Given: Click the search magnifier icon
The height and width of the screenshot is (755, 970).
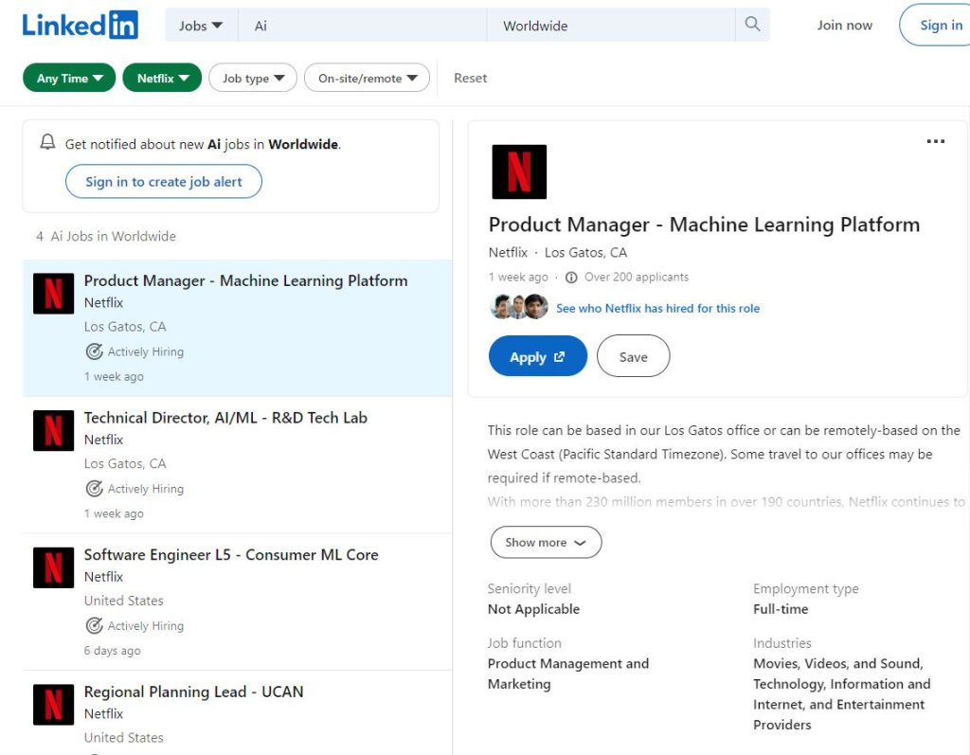Looking at the screenshot, I should [752, 24].
